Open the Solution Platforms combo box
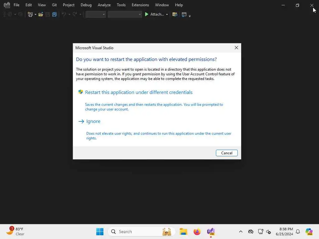The image size is (319, 239). (125, 14)
